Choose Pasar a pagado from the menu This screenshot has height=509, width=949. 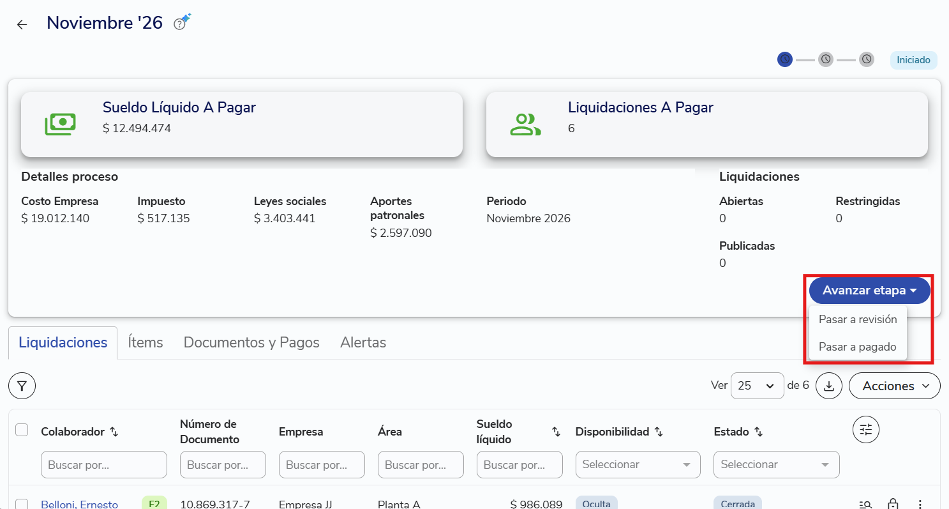click(858, 347)
